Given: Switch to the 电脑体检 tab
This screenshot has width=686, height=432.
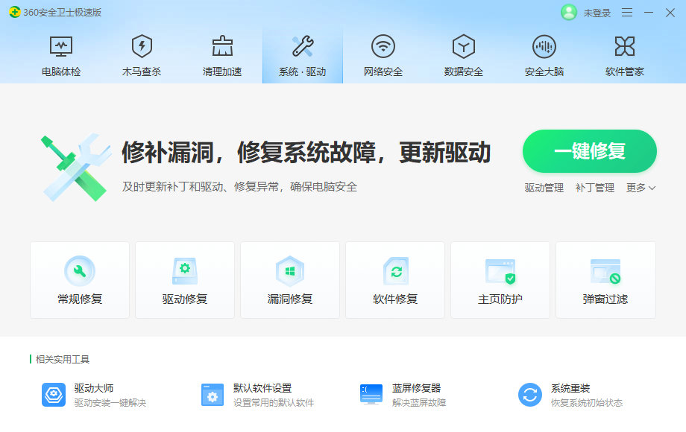Looking at the screenshot, I should [x=62, y=52].
